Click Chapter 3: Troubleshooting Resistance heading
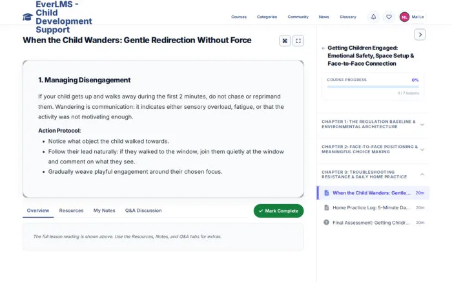This screenshot has width=452, height=282. click(364, 174)
